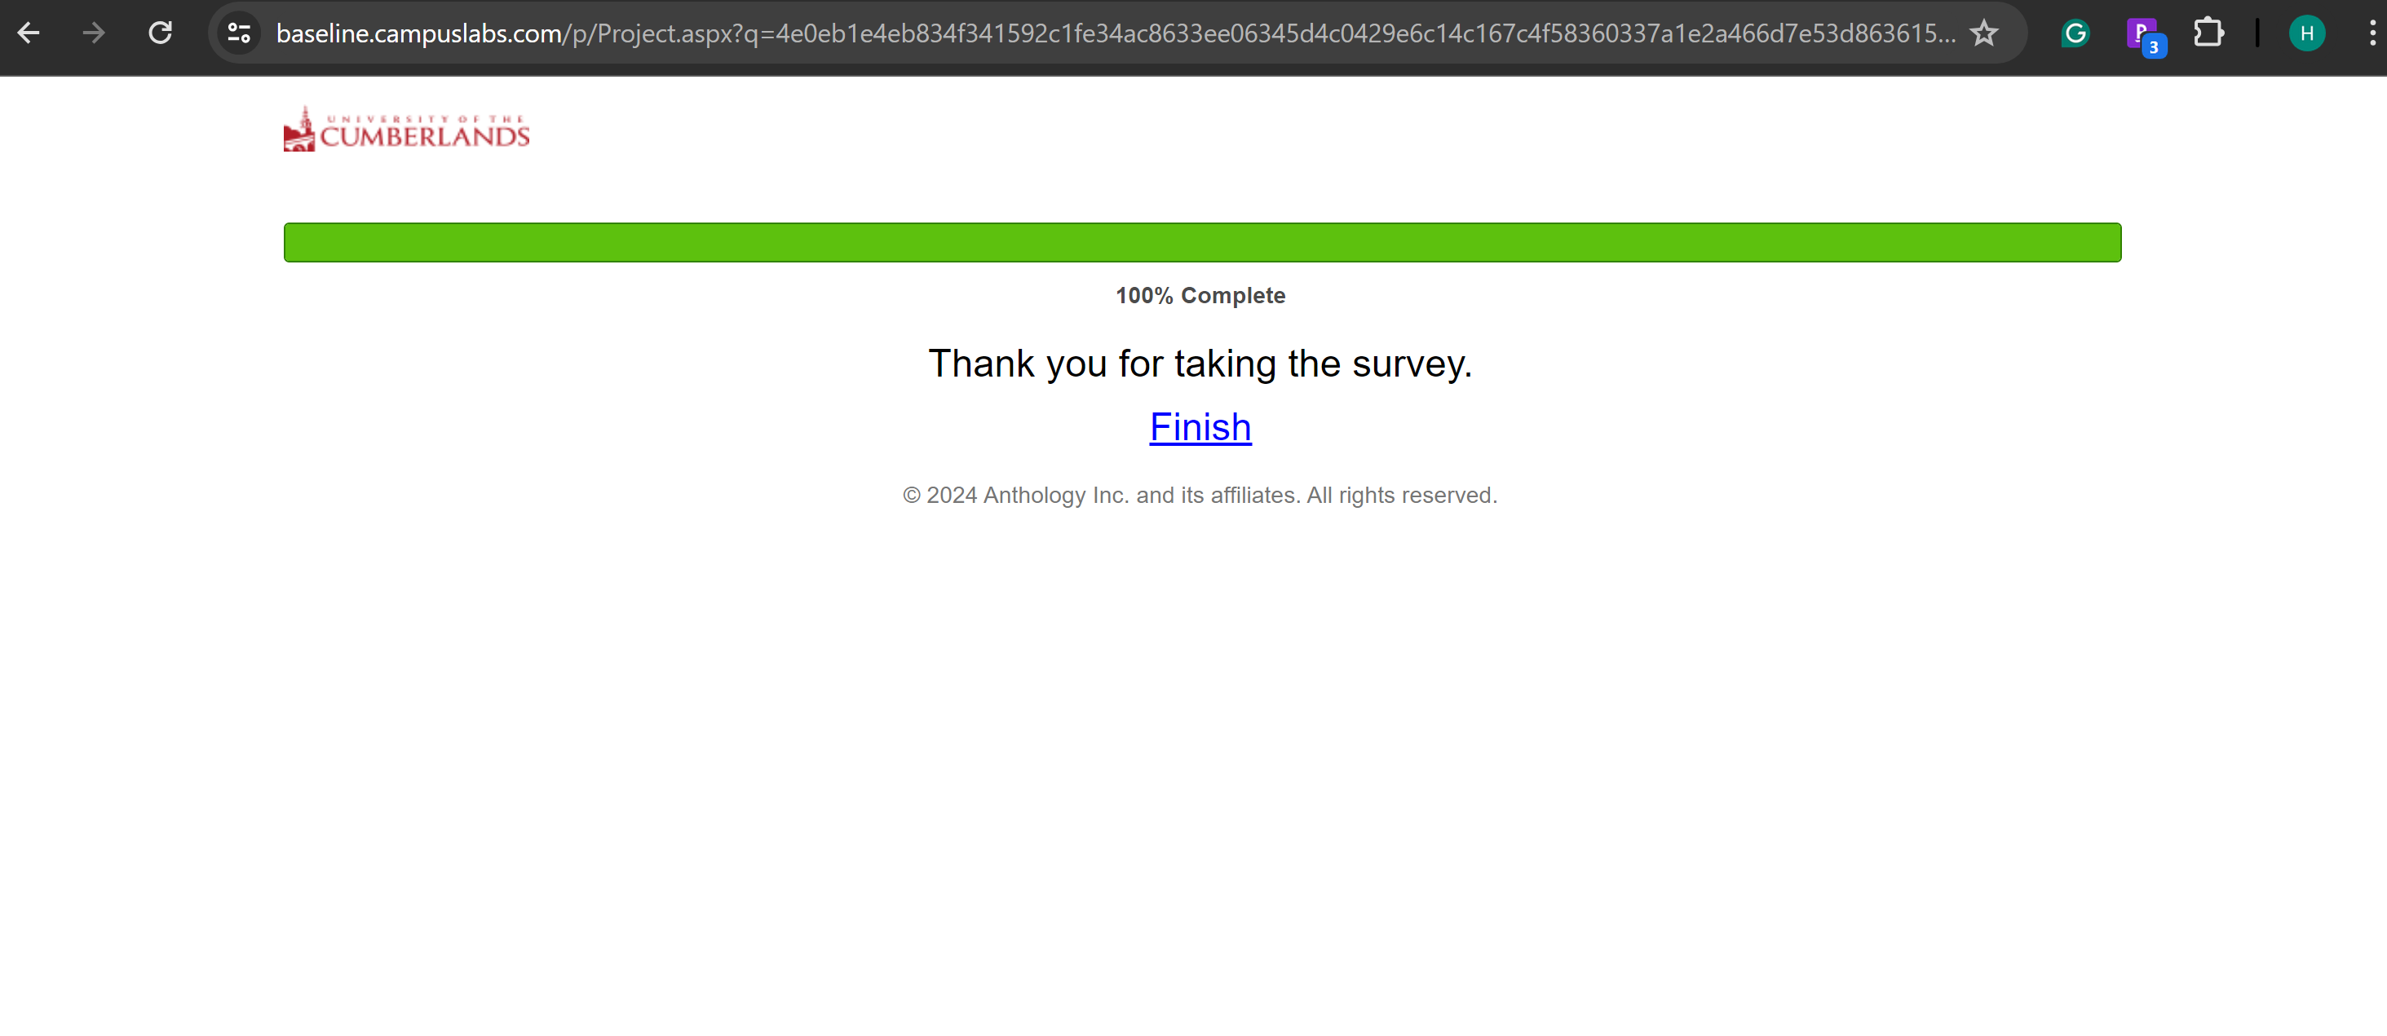Click the green progress bar

click(x=1202, y=243)
